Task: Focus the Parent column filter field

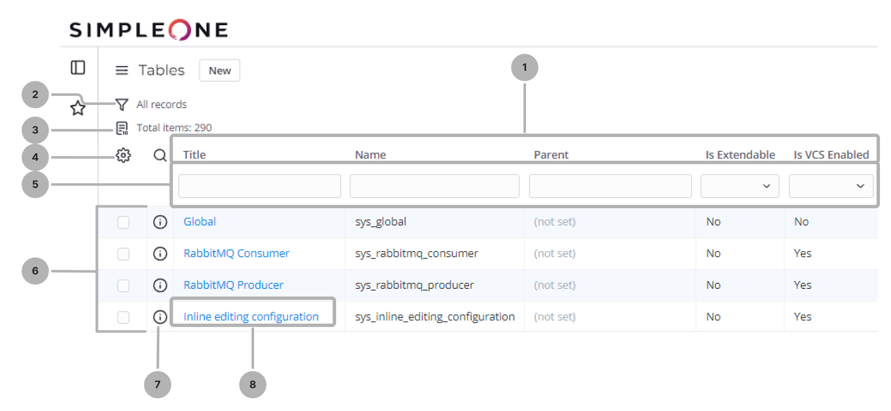Action: coord(610,186)
